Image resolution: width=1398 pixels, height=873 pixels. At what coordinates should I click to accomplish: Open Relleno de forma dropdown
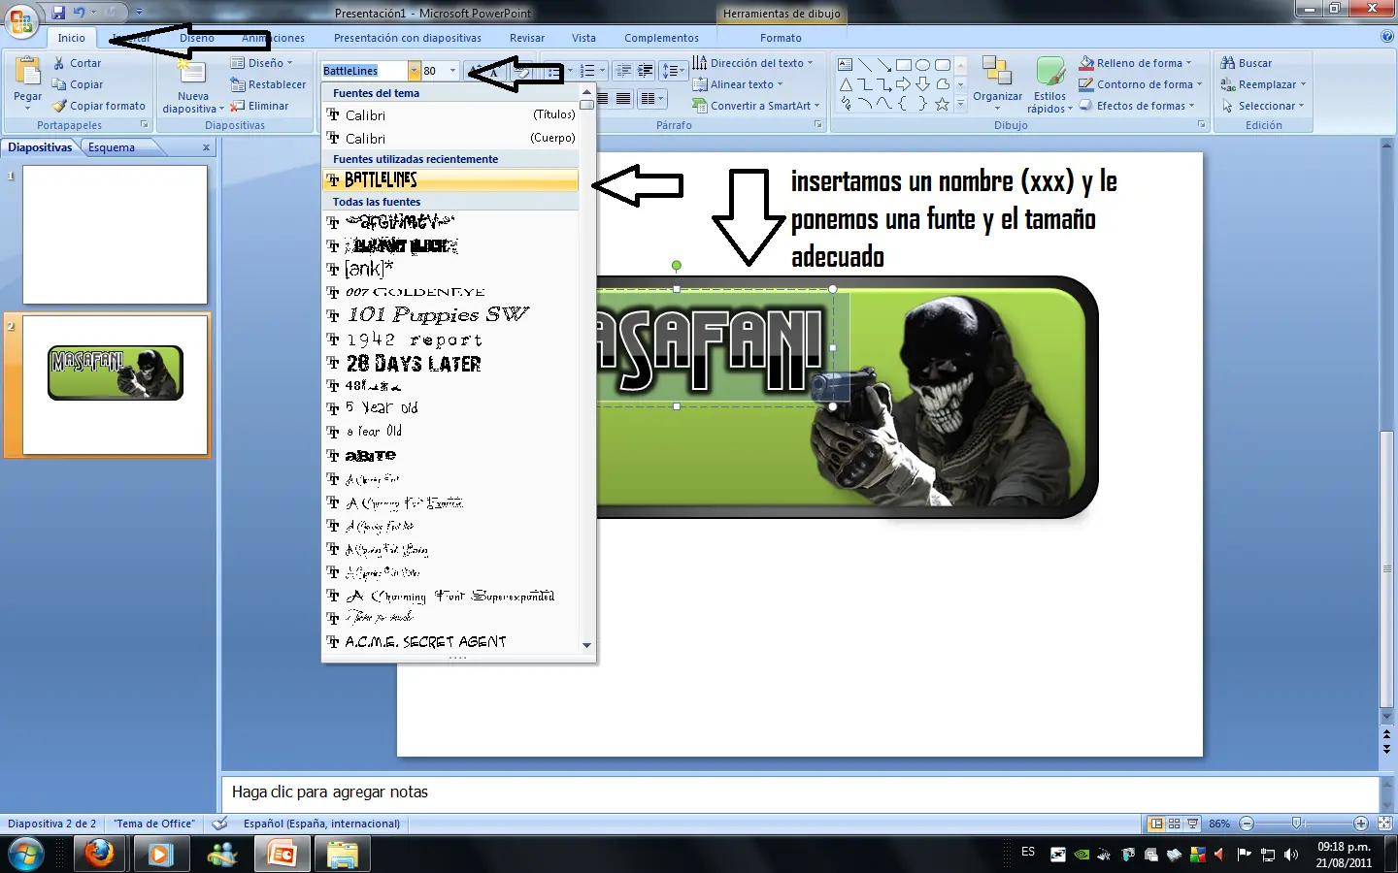1136,63
